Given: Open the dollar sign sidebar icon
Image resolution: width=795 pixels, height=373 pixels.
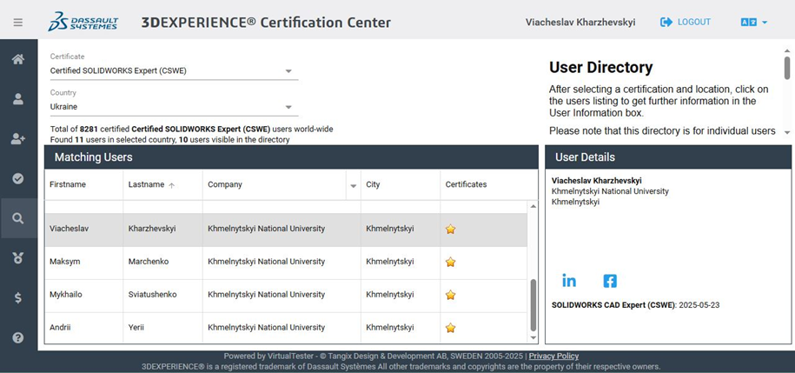Looking at the screenshot, I should (18, 298).
